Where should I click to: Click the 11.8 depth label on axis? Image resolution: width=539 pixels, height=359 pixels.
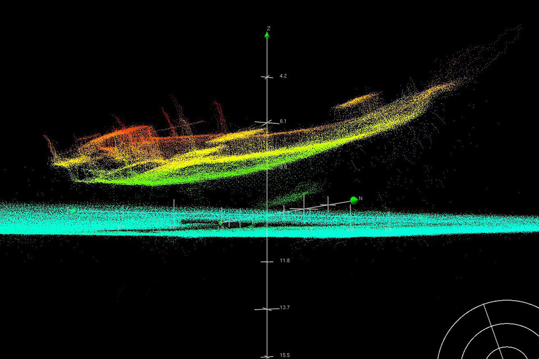coord(284,261)
